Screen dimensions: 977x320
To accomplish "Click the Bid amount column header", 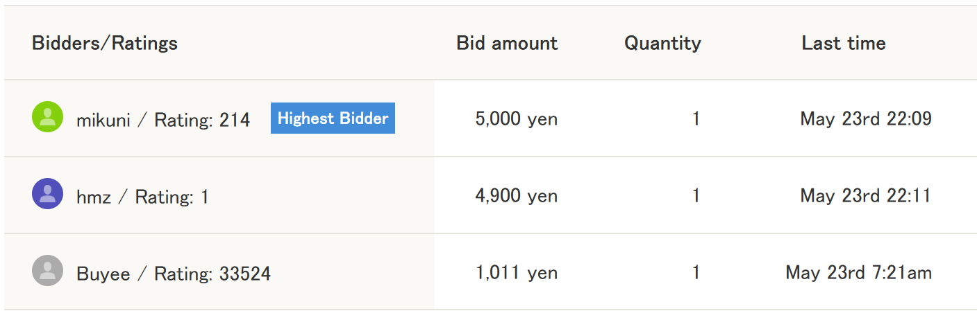I will click(x=507, y=44).
